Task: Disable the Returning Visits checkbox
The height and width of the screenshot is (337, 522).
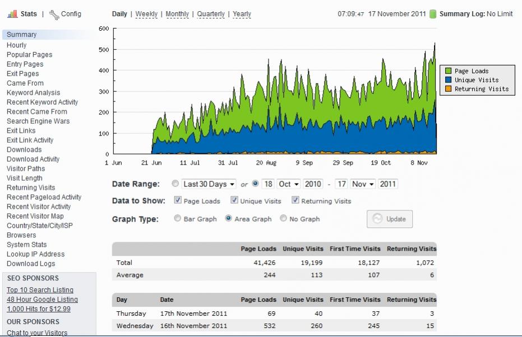Action: tap(295, 200)
